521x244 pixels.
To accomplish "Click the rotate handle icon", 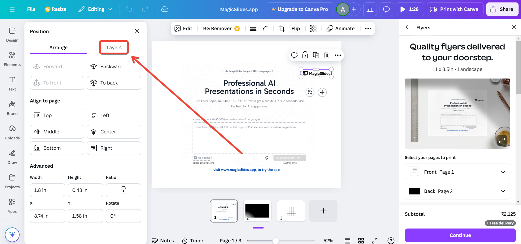I will coord(310,92).
